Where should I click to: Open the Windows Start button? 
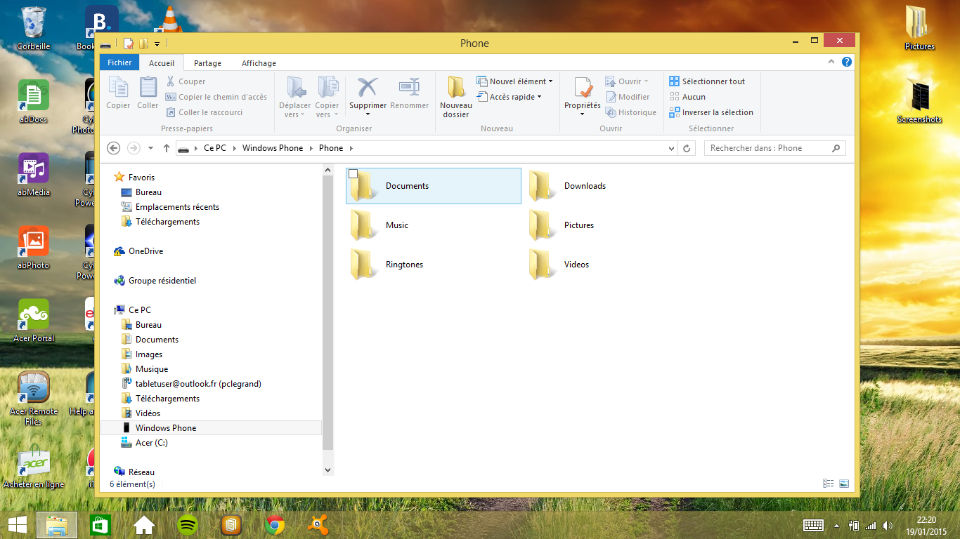18,525
